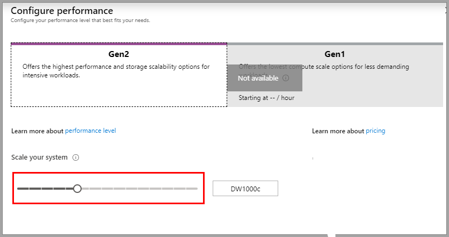This screenshot has width=449, height=237.
Task: Select the Gen1 performance tier card
Action: tap(335, 75)
